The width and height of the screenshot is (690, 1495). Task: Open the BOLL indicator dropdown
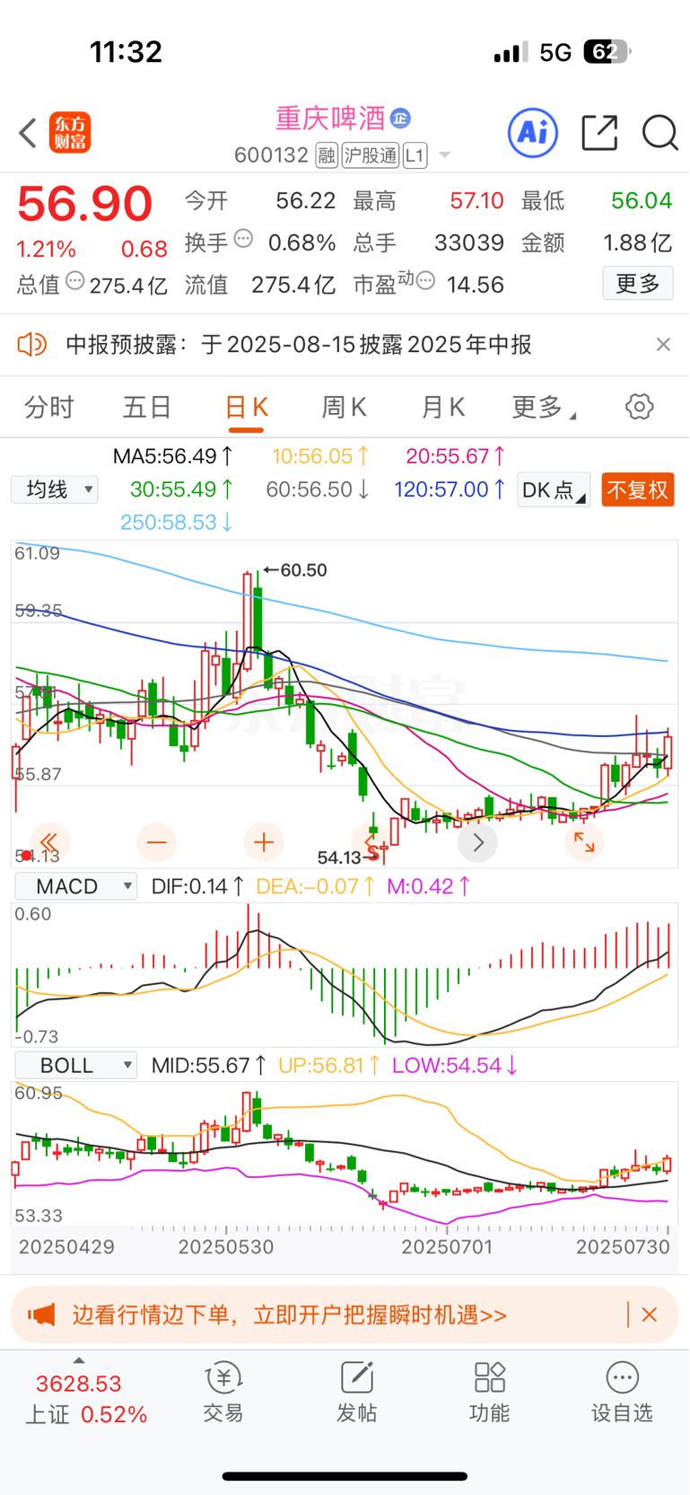76,1066
